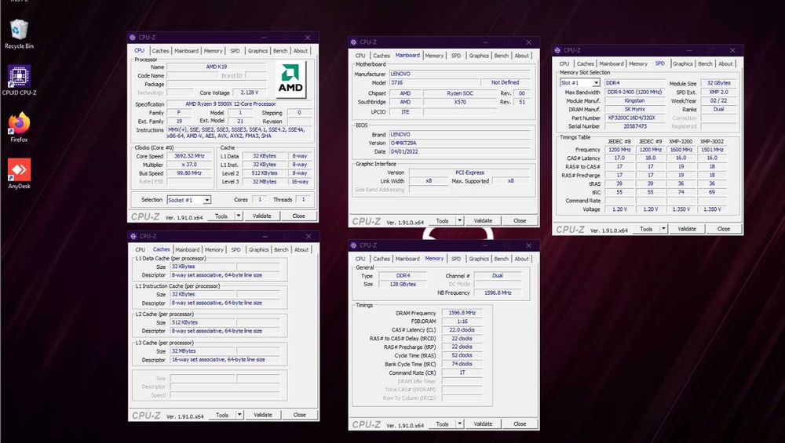The image size is (785, 443).
Task: Select Bench tab in the Mainboard window
Action: click(501, 56)
